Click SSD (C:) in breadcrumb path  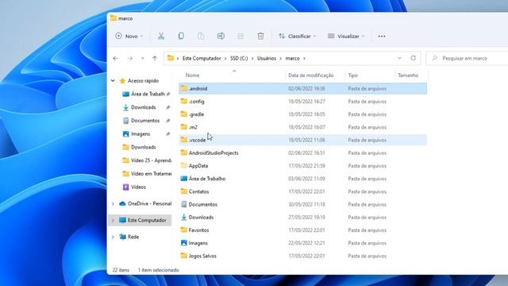pyautogui.click(x=239, y=58)
